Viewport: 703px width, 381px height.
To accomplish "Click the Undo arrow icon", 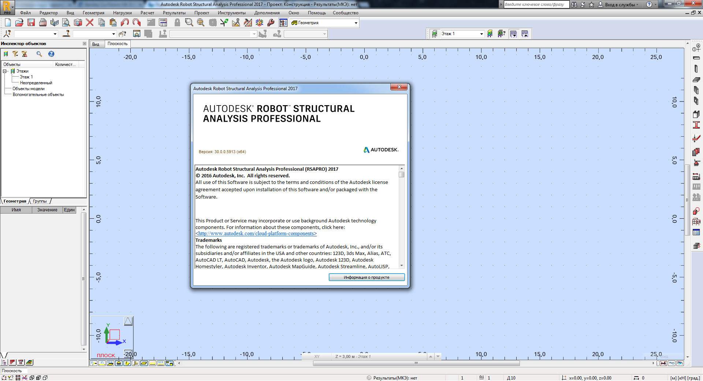I will 125,23.
